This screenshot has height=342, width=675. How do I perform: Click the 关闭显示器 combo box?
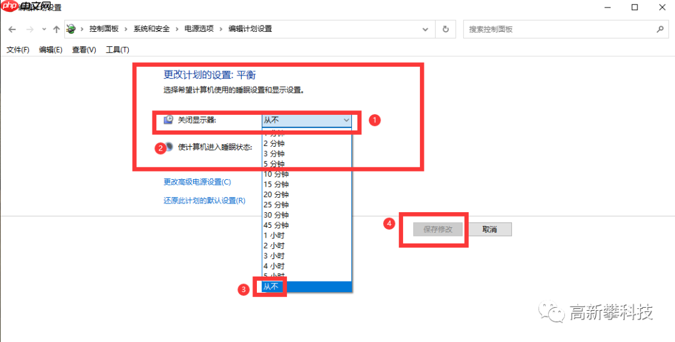306,120
